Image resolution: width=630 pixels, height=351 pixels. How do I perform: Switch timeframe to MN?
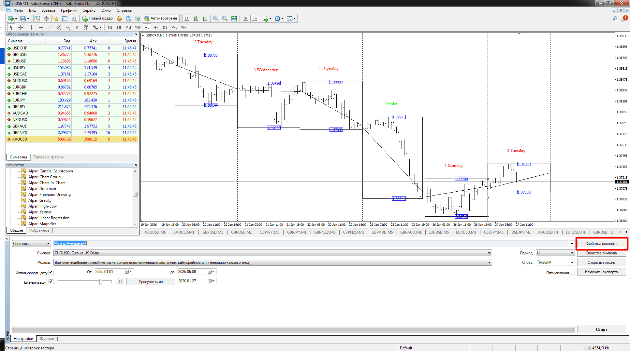coord(183,27)
